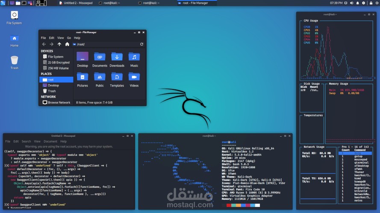Go to home folder in File Manager toolbar

pos(67,44)
